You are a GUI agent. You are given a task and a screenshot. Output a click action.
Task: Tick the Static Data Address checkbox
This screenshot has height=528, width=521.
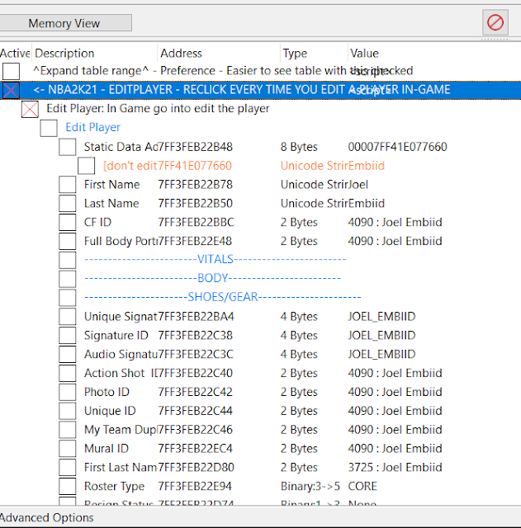click(x=68, y=147)
